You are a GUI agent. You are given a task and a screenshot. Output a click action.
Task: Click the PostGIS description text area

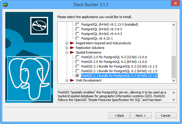[x=114, y=96]
